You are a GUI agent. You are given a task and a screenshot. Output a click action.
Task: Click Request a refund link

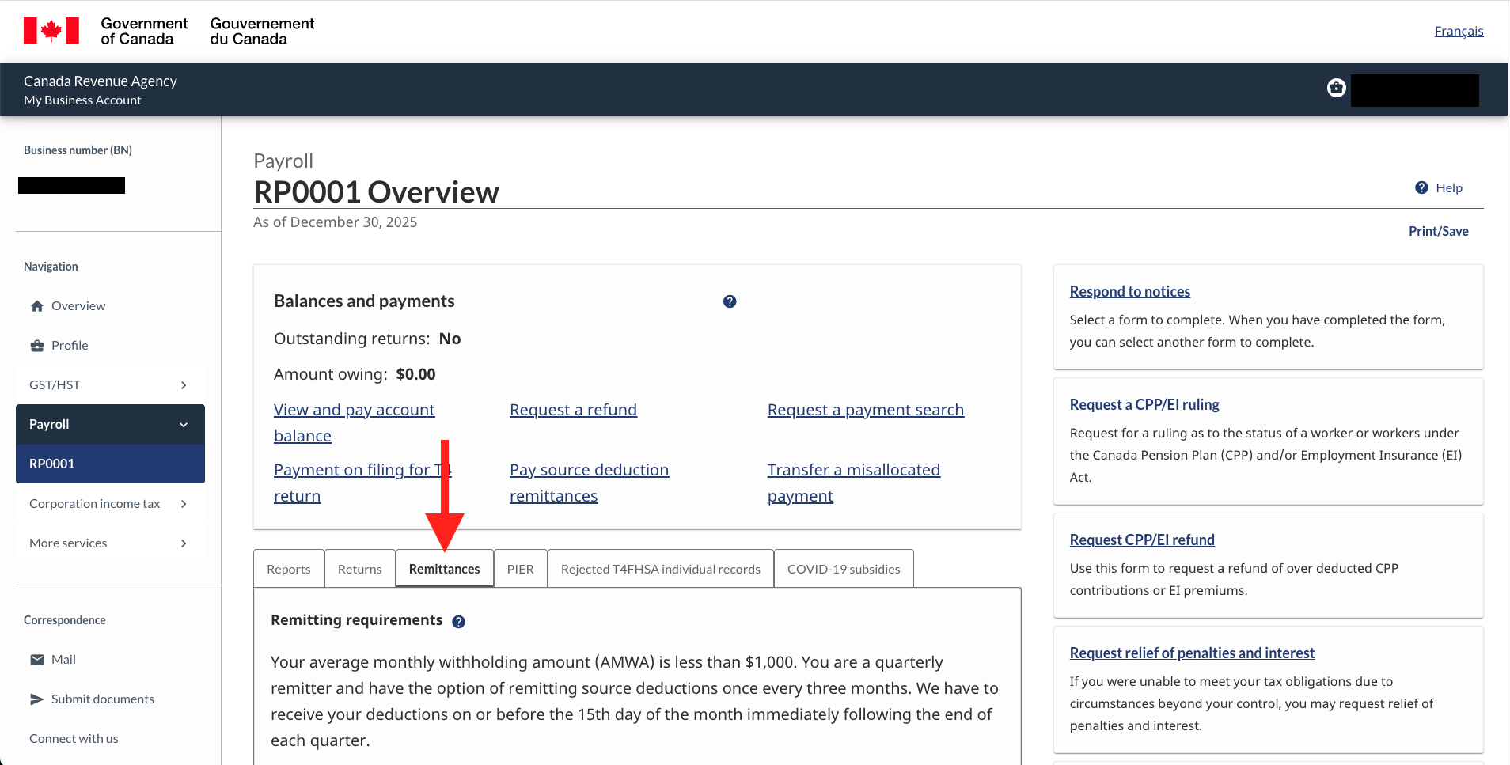[x=573, y=410]
